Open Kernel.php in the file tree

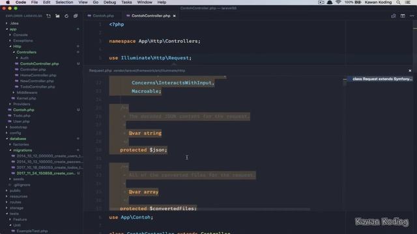(26, 98)
